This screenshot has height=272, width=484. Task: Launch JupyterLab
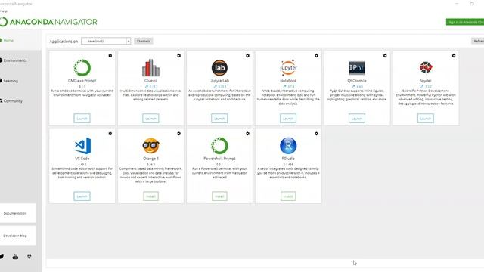(219, 119)
